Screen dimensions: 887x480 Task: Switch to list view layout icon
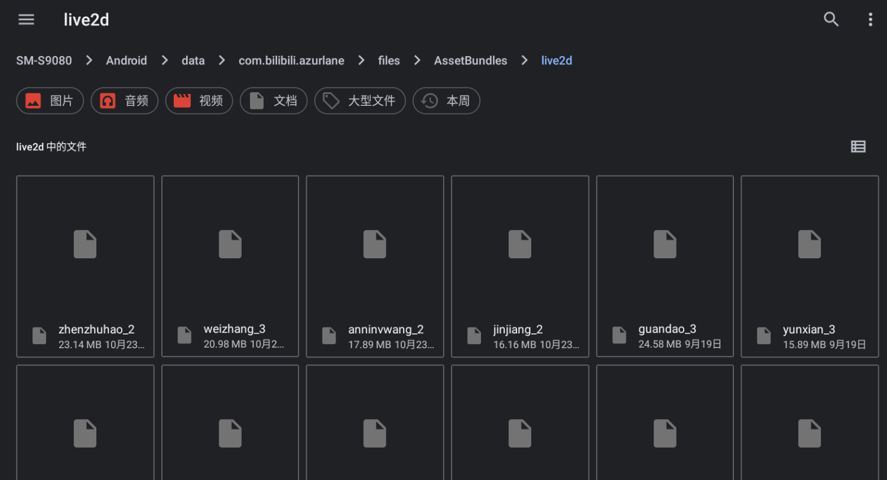858,147
